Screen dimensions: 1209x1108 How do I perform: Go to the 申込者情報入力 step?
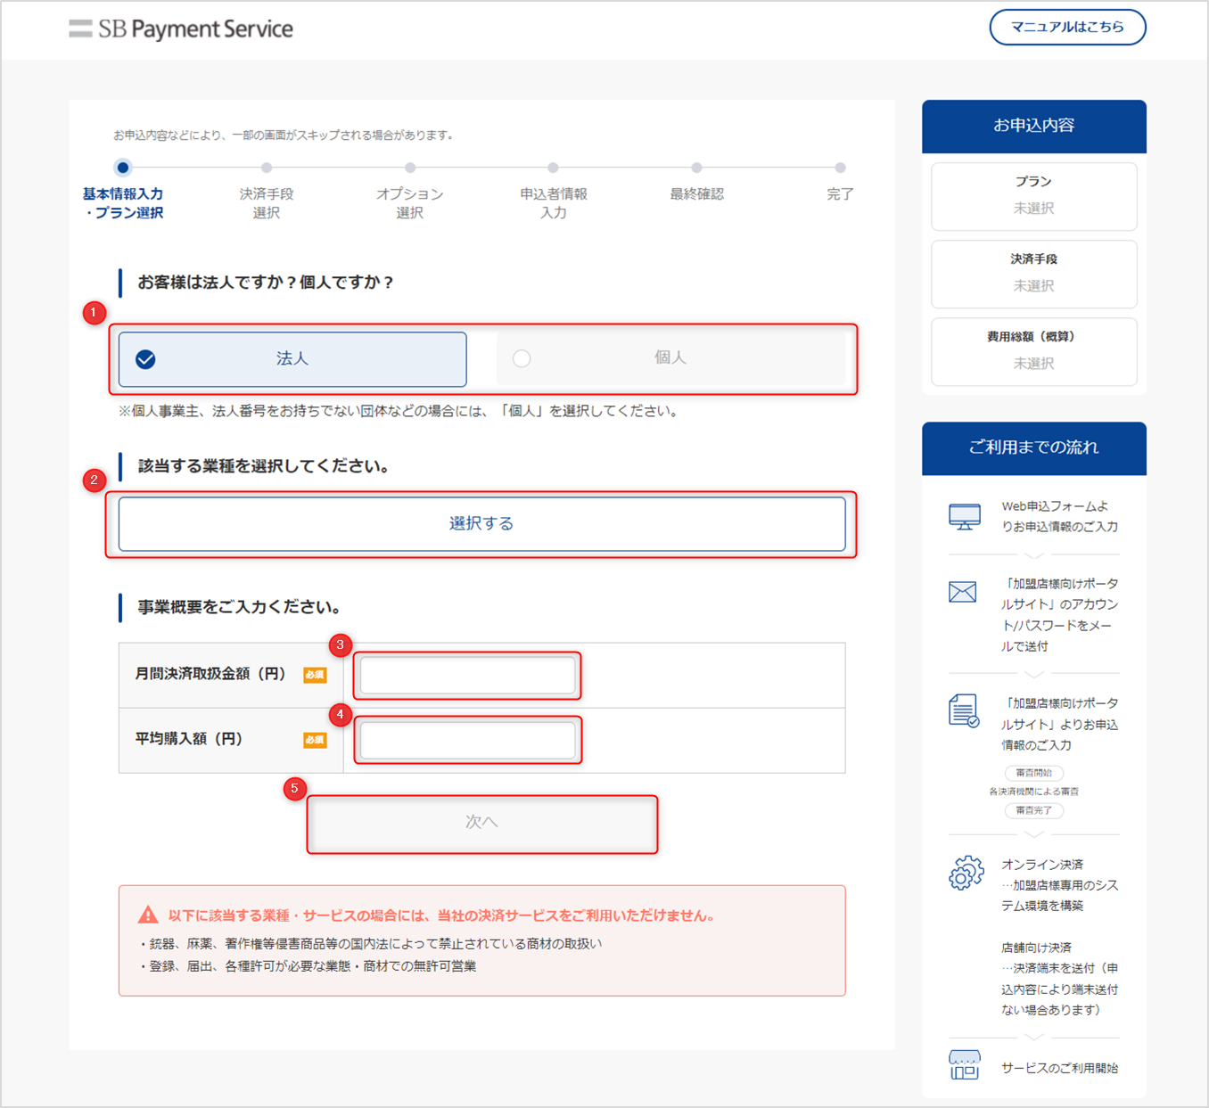click(x=554, y=192)
